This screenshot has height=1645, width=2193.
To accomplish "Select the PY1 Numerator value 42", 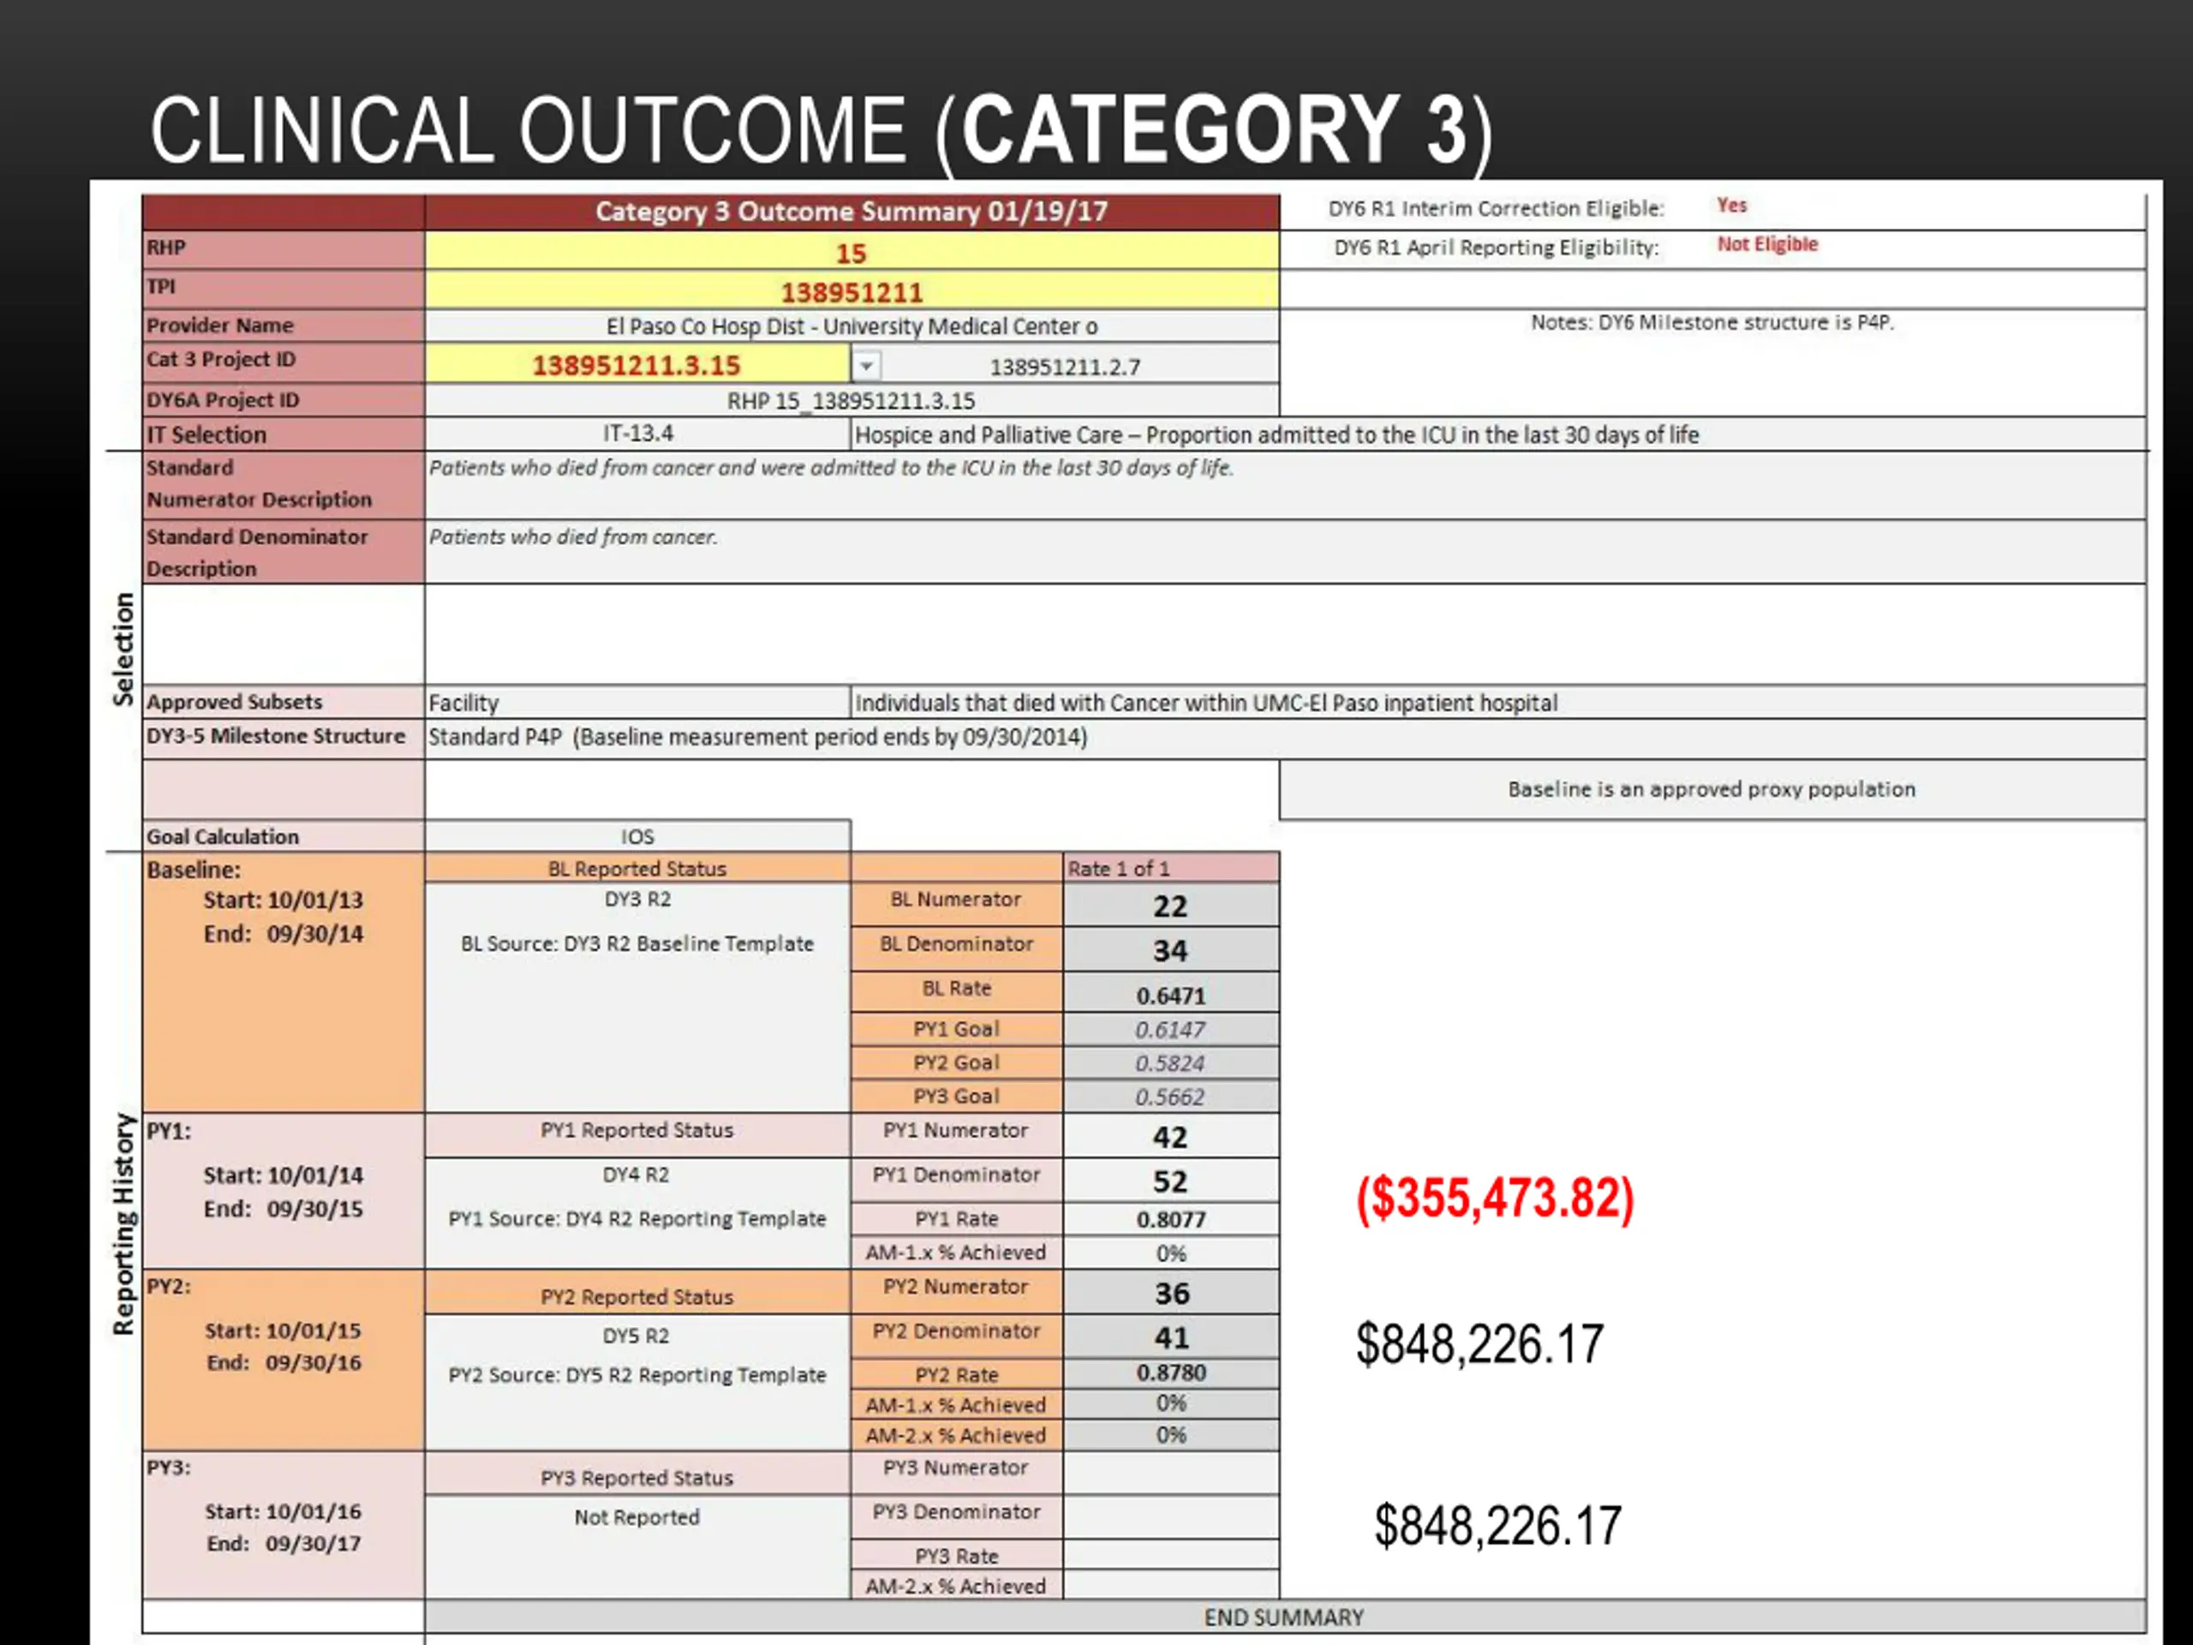I will coord(1171,1136).
